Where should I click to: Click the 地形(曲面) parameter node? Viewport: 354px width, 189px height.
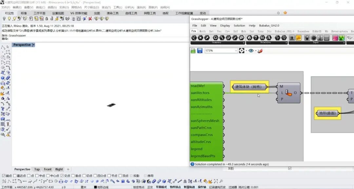(327, 113)
